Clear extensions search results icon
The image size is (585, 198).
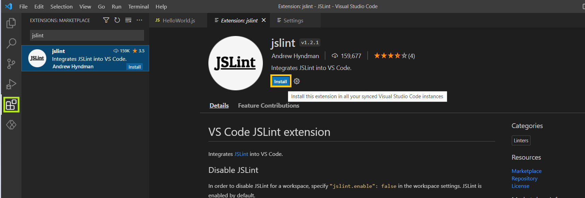coord(128,20)
